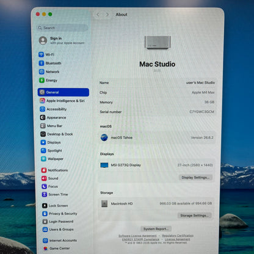Click the Wi-Fi sidebar icon

pyautogui.click(x=42, y=54)
